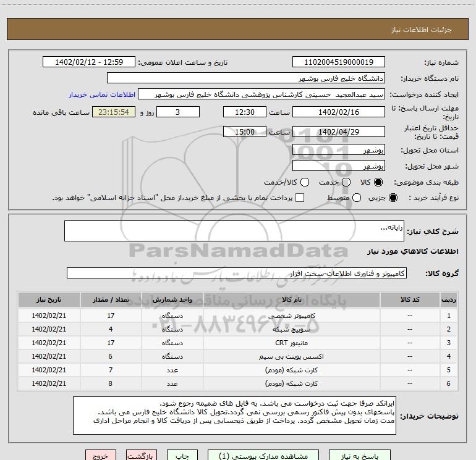
Task: Select the سوییچ شبکه row item
Action: pos(291,329)
